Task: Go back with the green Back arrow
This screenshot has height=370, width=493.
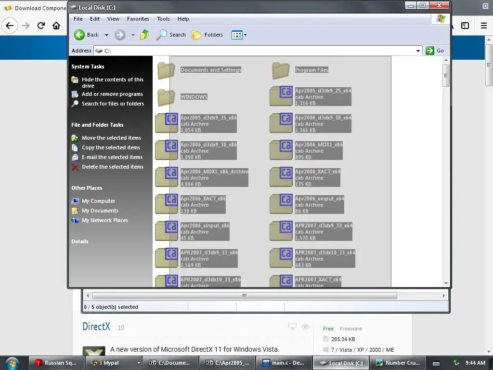Action: point(79,35)
